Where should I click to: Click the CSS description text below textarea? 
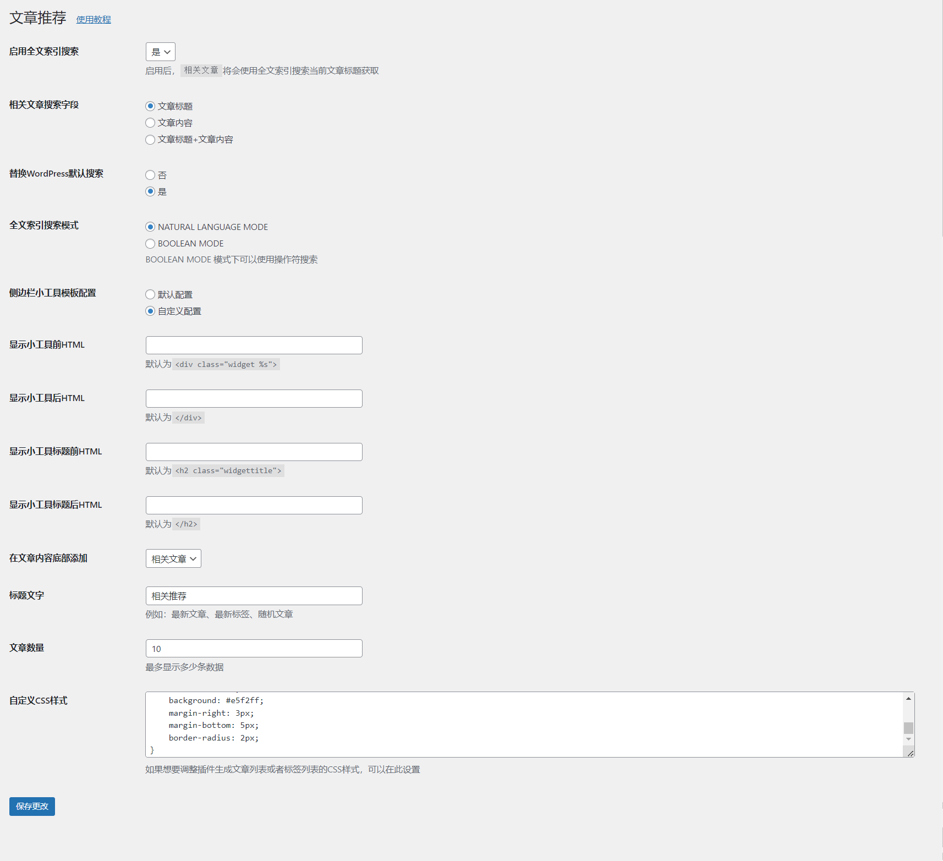tap(283, 770)
